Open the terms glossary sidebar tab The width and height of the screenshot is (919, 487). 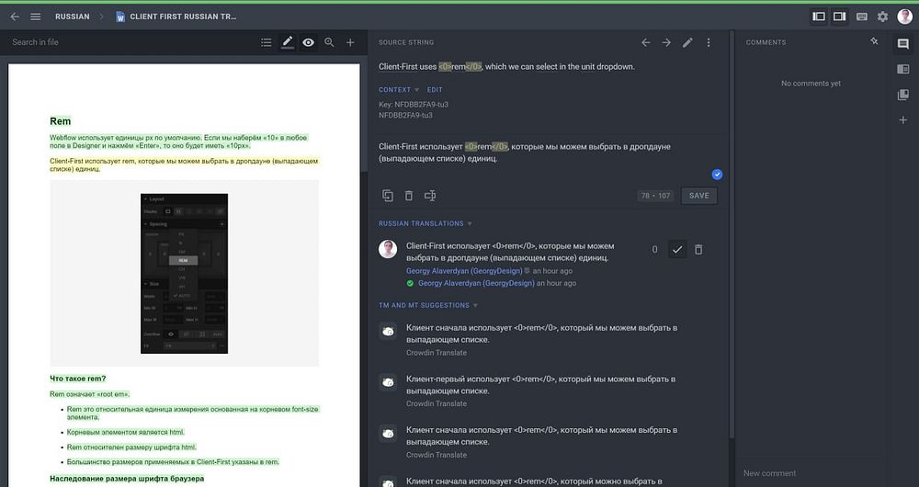(x=903, y=95)
